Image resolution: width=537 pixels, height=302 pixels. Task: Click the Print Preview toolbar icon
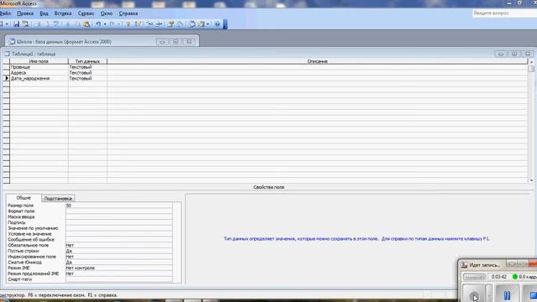point(46,24)
